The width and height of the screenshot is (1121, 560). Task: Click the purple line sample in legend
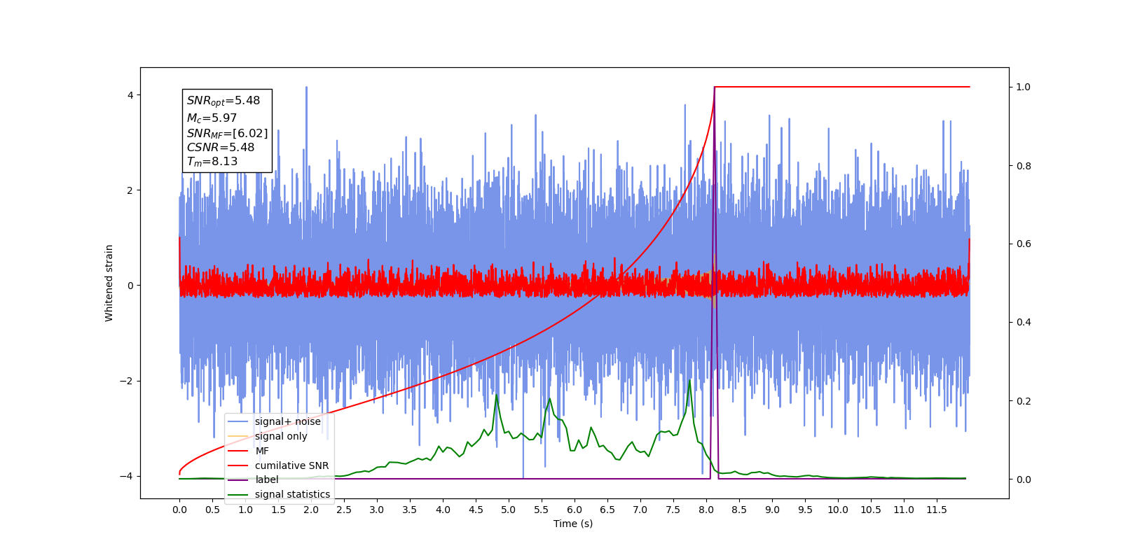click(x=238, y=479)
